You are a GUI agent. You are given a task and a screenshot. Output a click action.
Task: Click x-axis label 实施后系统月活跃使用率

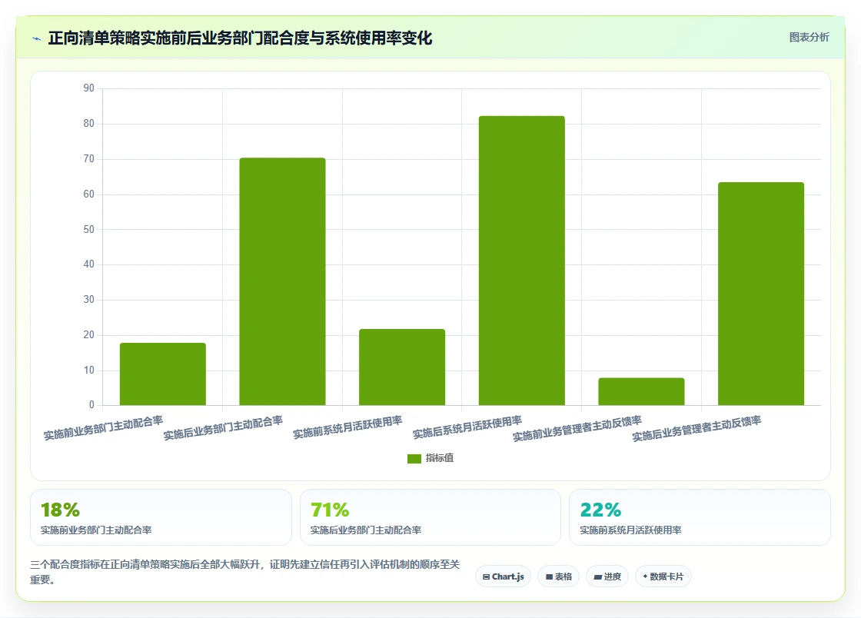coord(467,427)
